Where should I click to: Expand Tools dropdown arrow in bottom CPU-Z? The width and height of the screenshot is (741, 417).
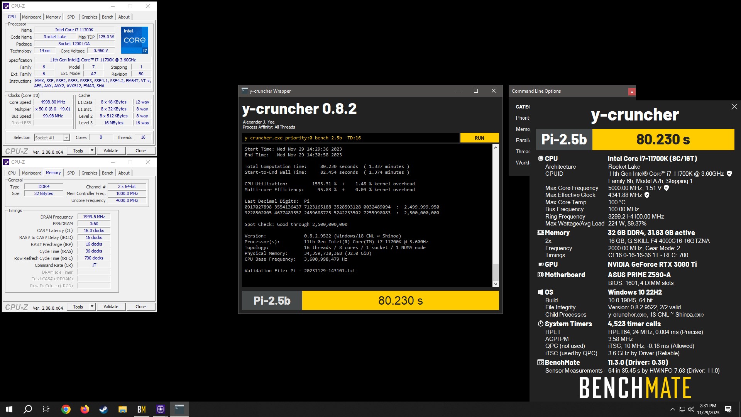click(92, 307)
